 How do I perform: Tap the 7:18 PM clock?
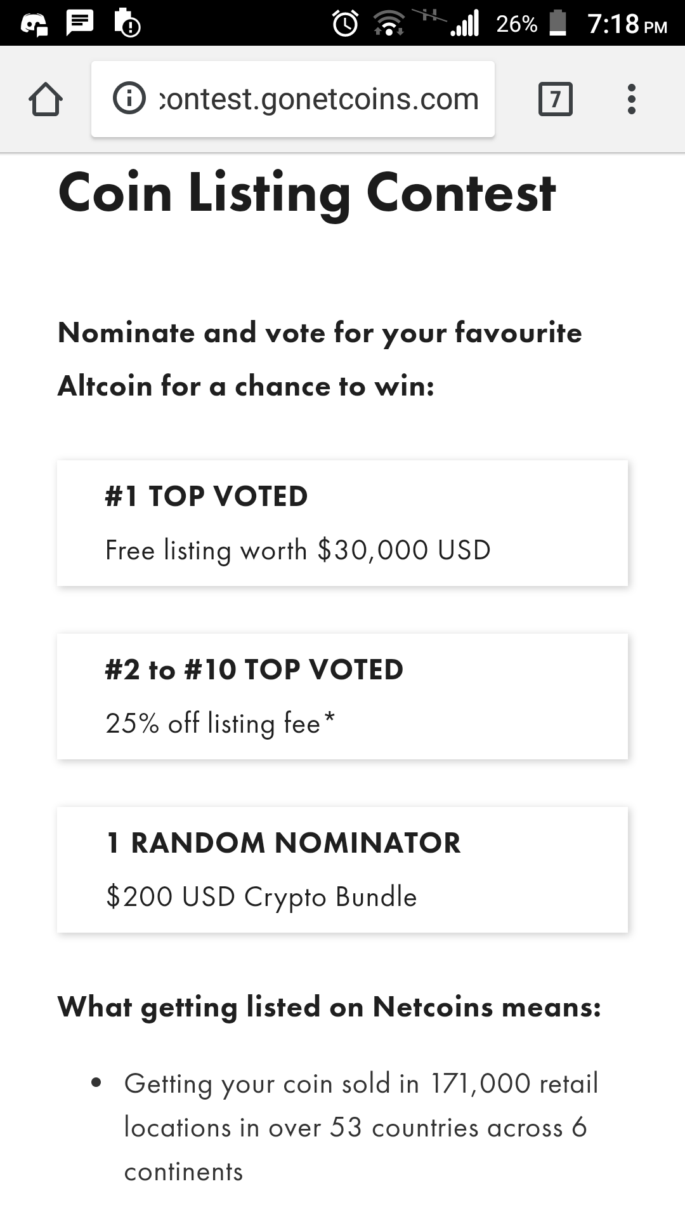point(627,24)
